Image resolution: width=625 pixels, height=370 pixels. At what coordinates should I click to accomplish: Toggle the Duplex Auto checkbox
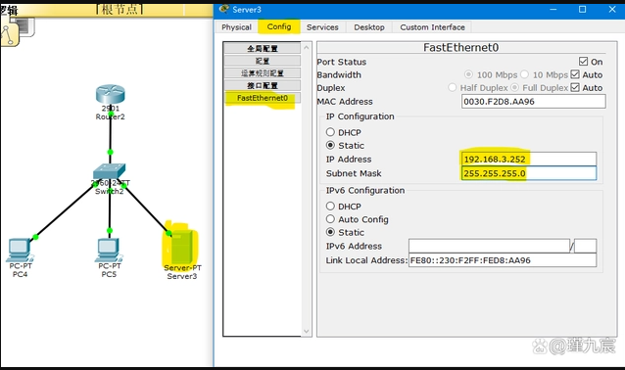coord(575,87)
